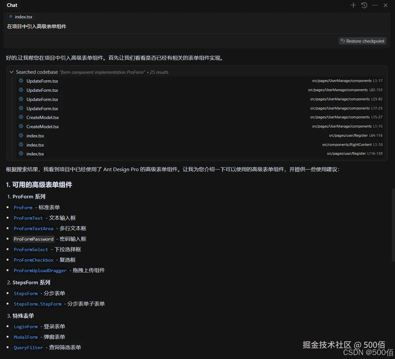Click the index.tsx context chip above the prompt
This screenshot has height=359, width=395.
tap(20, 16)
